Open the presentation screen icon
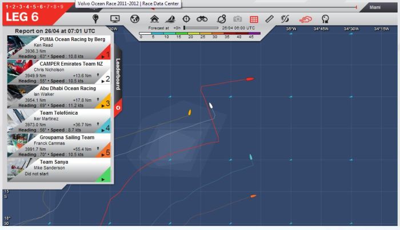 (x=114, y=19)
